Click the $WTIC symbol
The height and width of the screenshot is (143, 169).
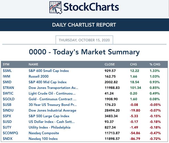tap(8, 93)
